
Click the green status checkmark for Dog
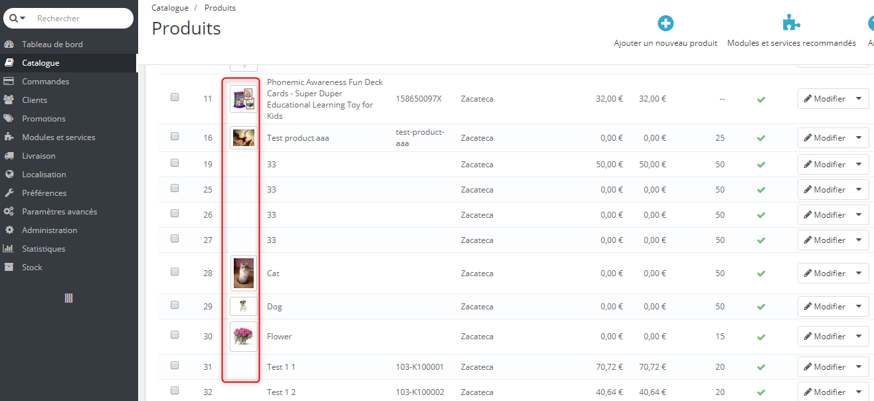pyautogui.click(x=761, y=307)
